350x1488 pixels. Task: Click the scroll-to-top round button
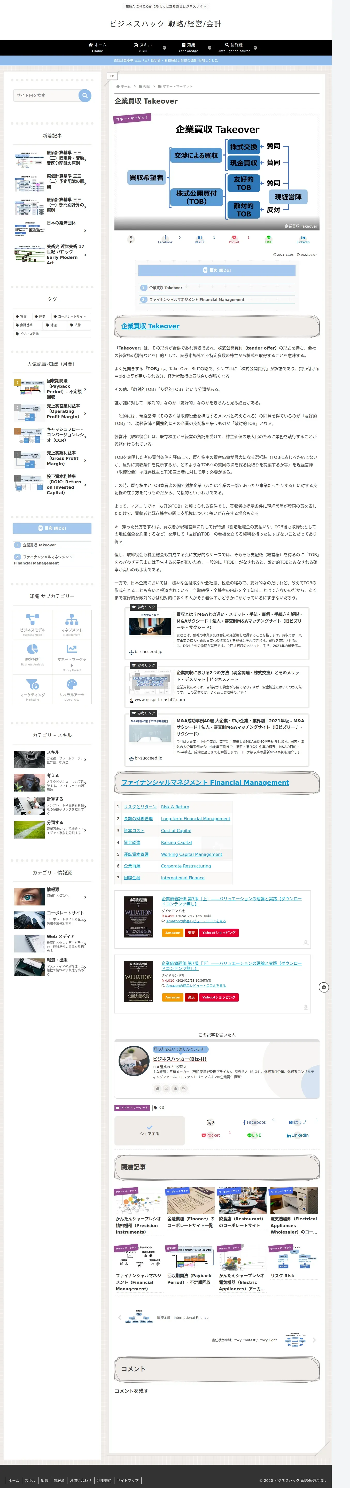click(x=324, y=987)
